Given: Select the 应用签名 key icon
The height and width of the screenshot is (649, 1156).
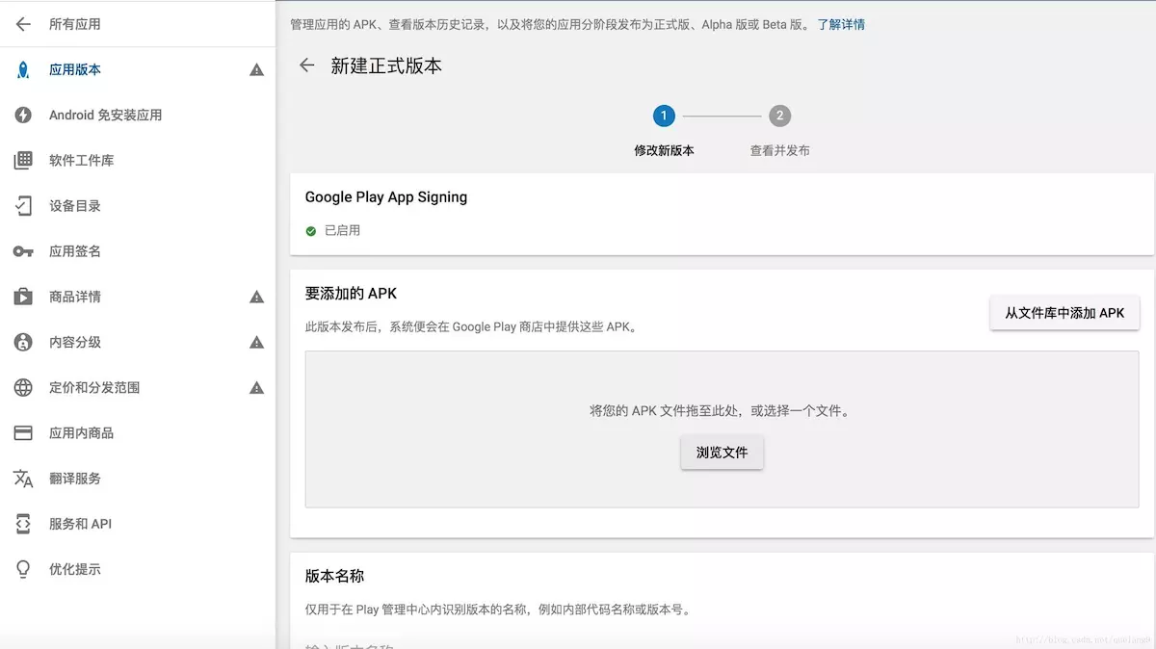Looking at the screenshot, I should pyautogui.click(x=23, y=250).
